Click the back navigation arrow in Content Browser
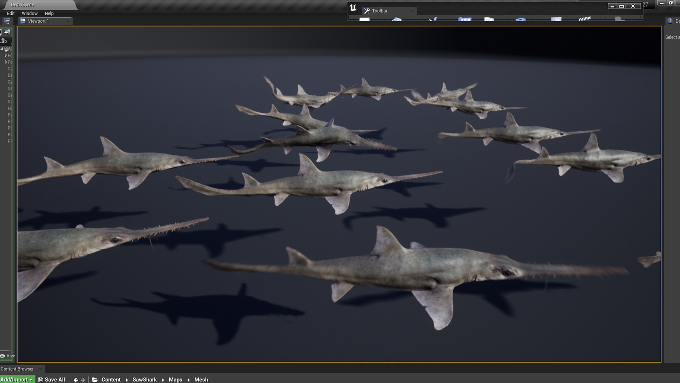The height and width of the screenshot is (383, 680). coord(76,380)
